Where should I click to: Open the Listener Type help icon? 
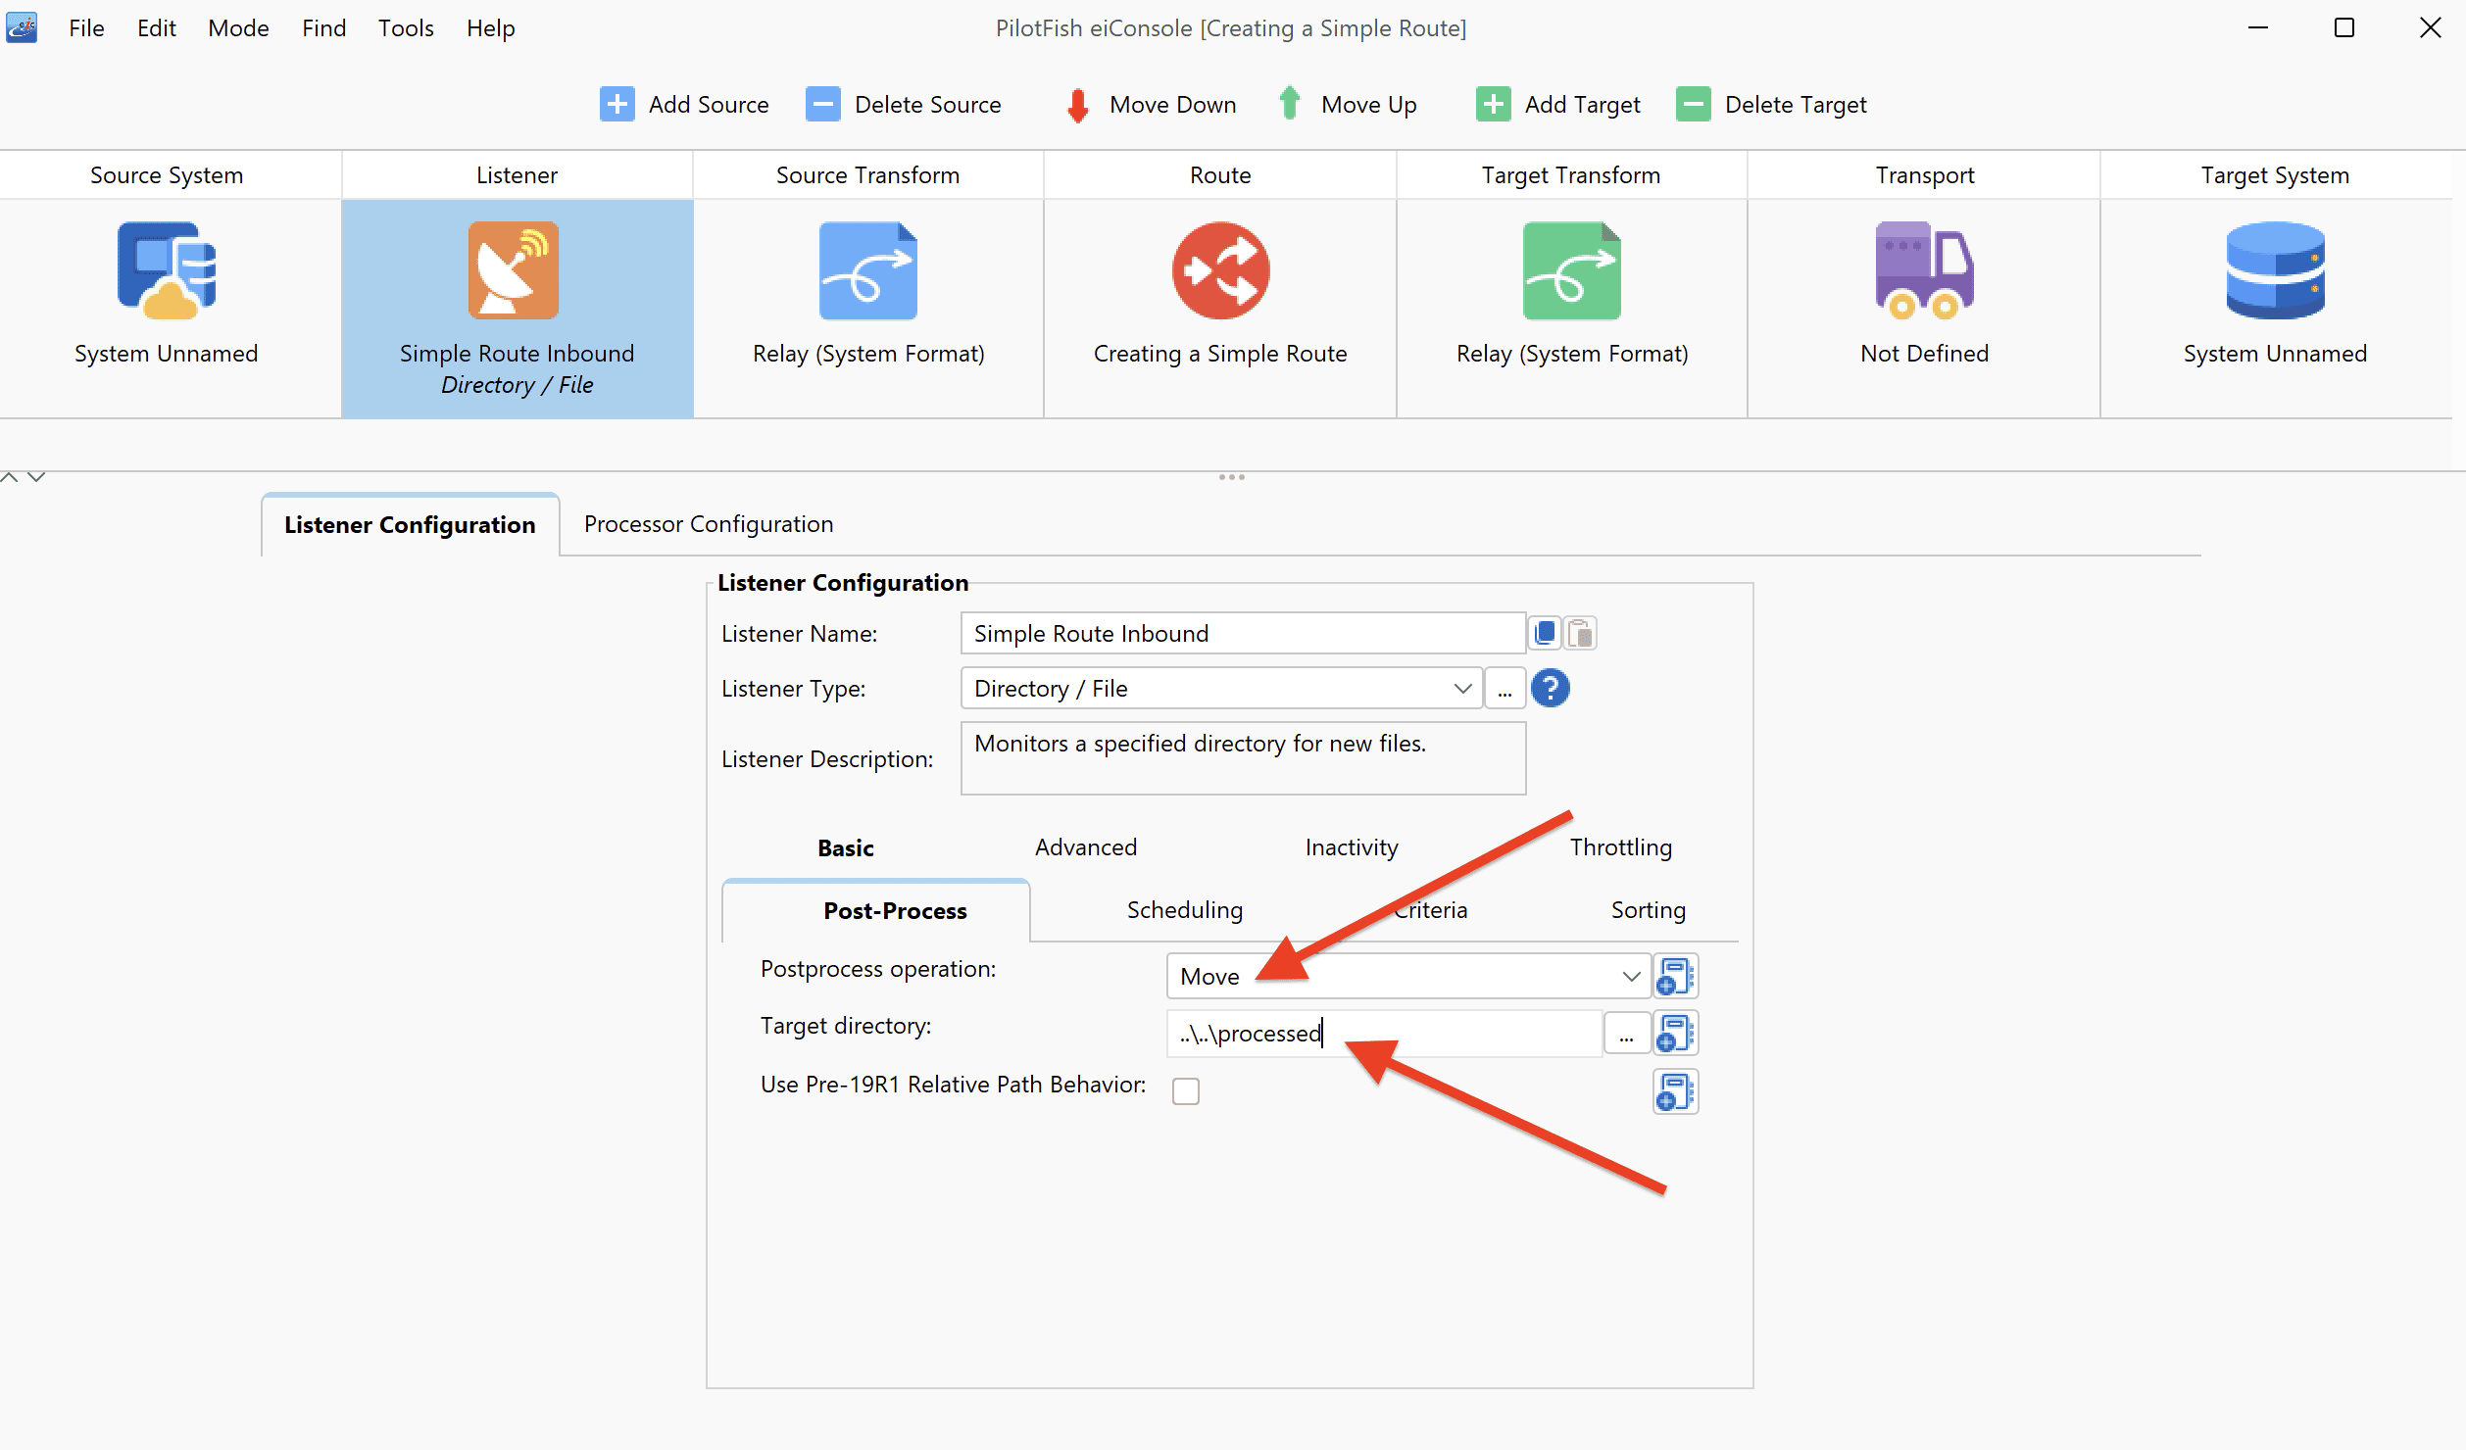(x=1550, y=688)
